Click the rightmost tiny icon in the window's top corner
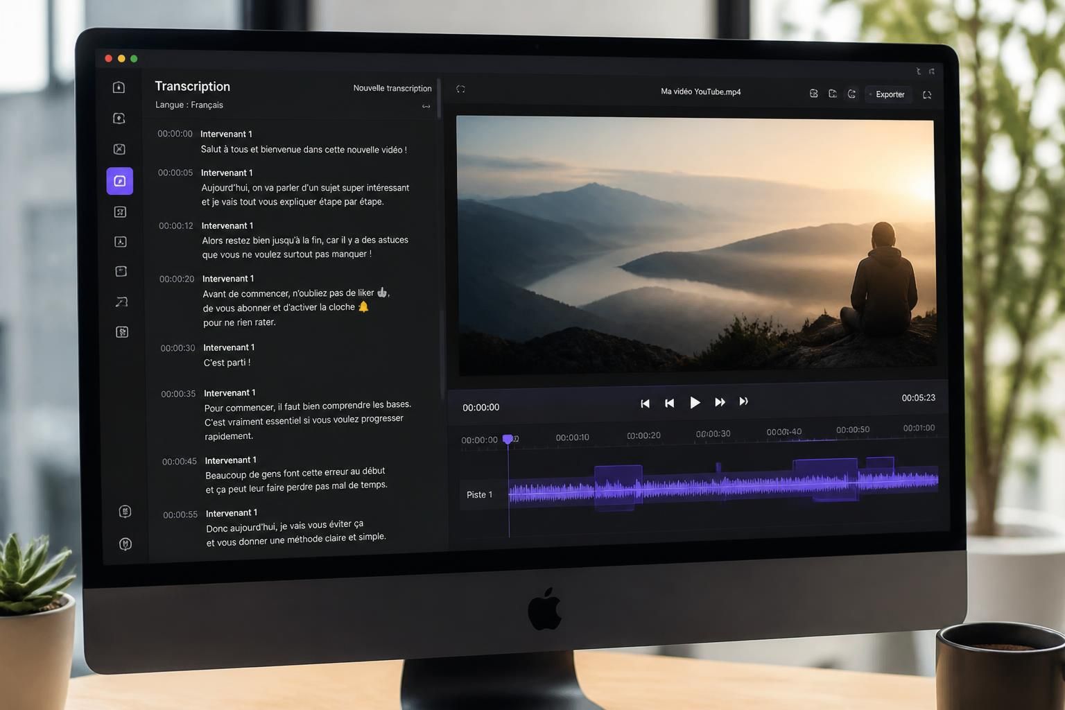 coord(932,71)
